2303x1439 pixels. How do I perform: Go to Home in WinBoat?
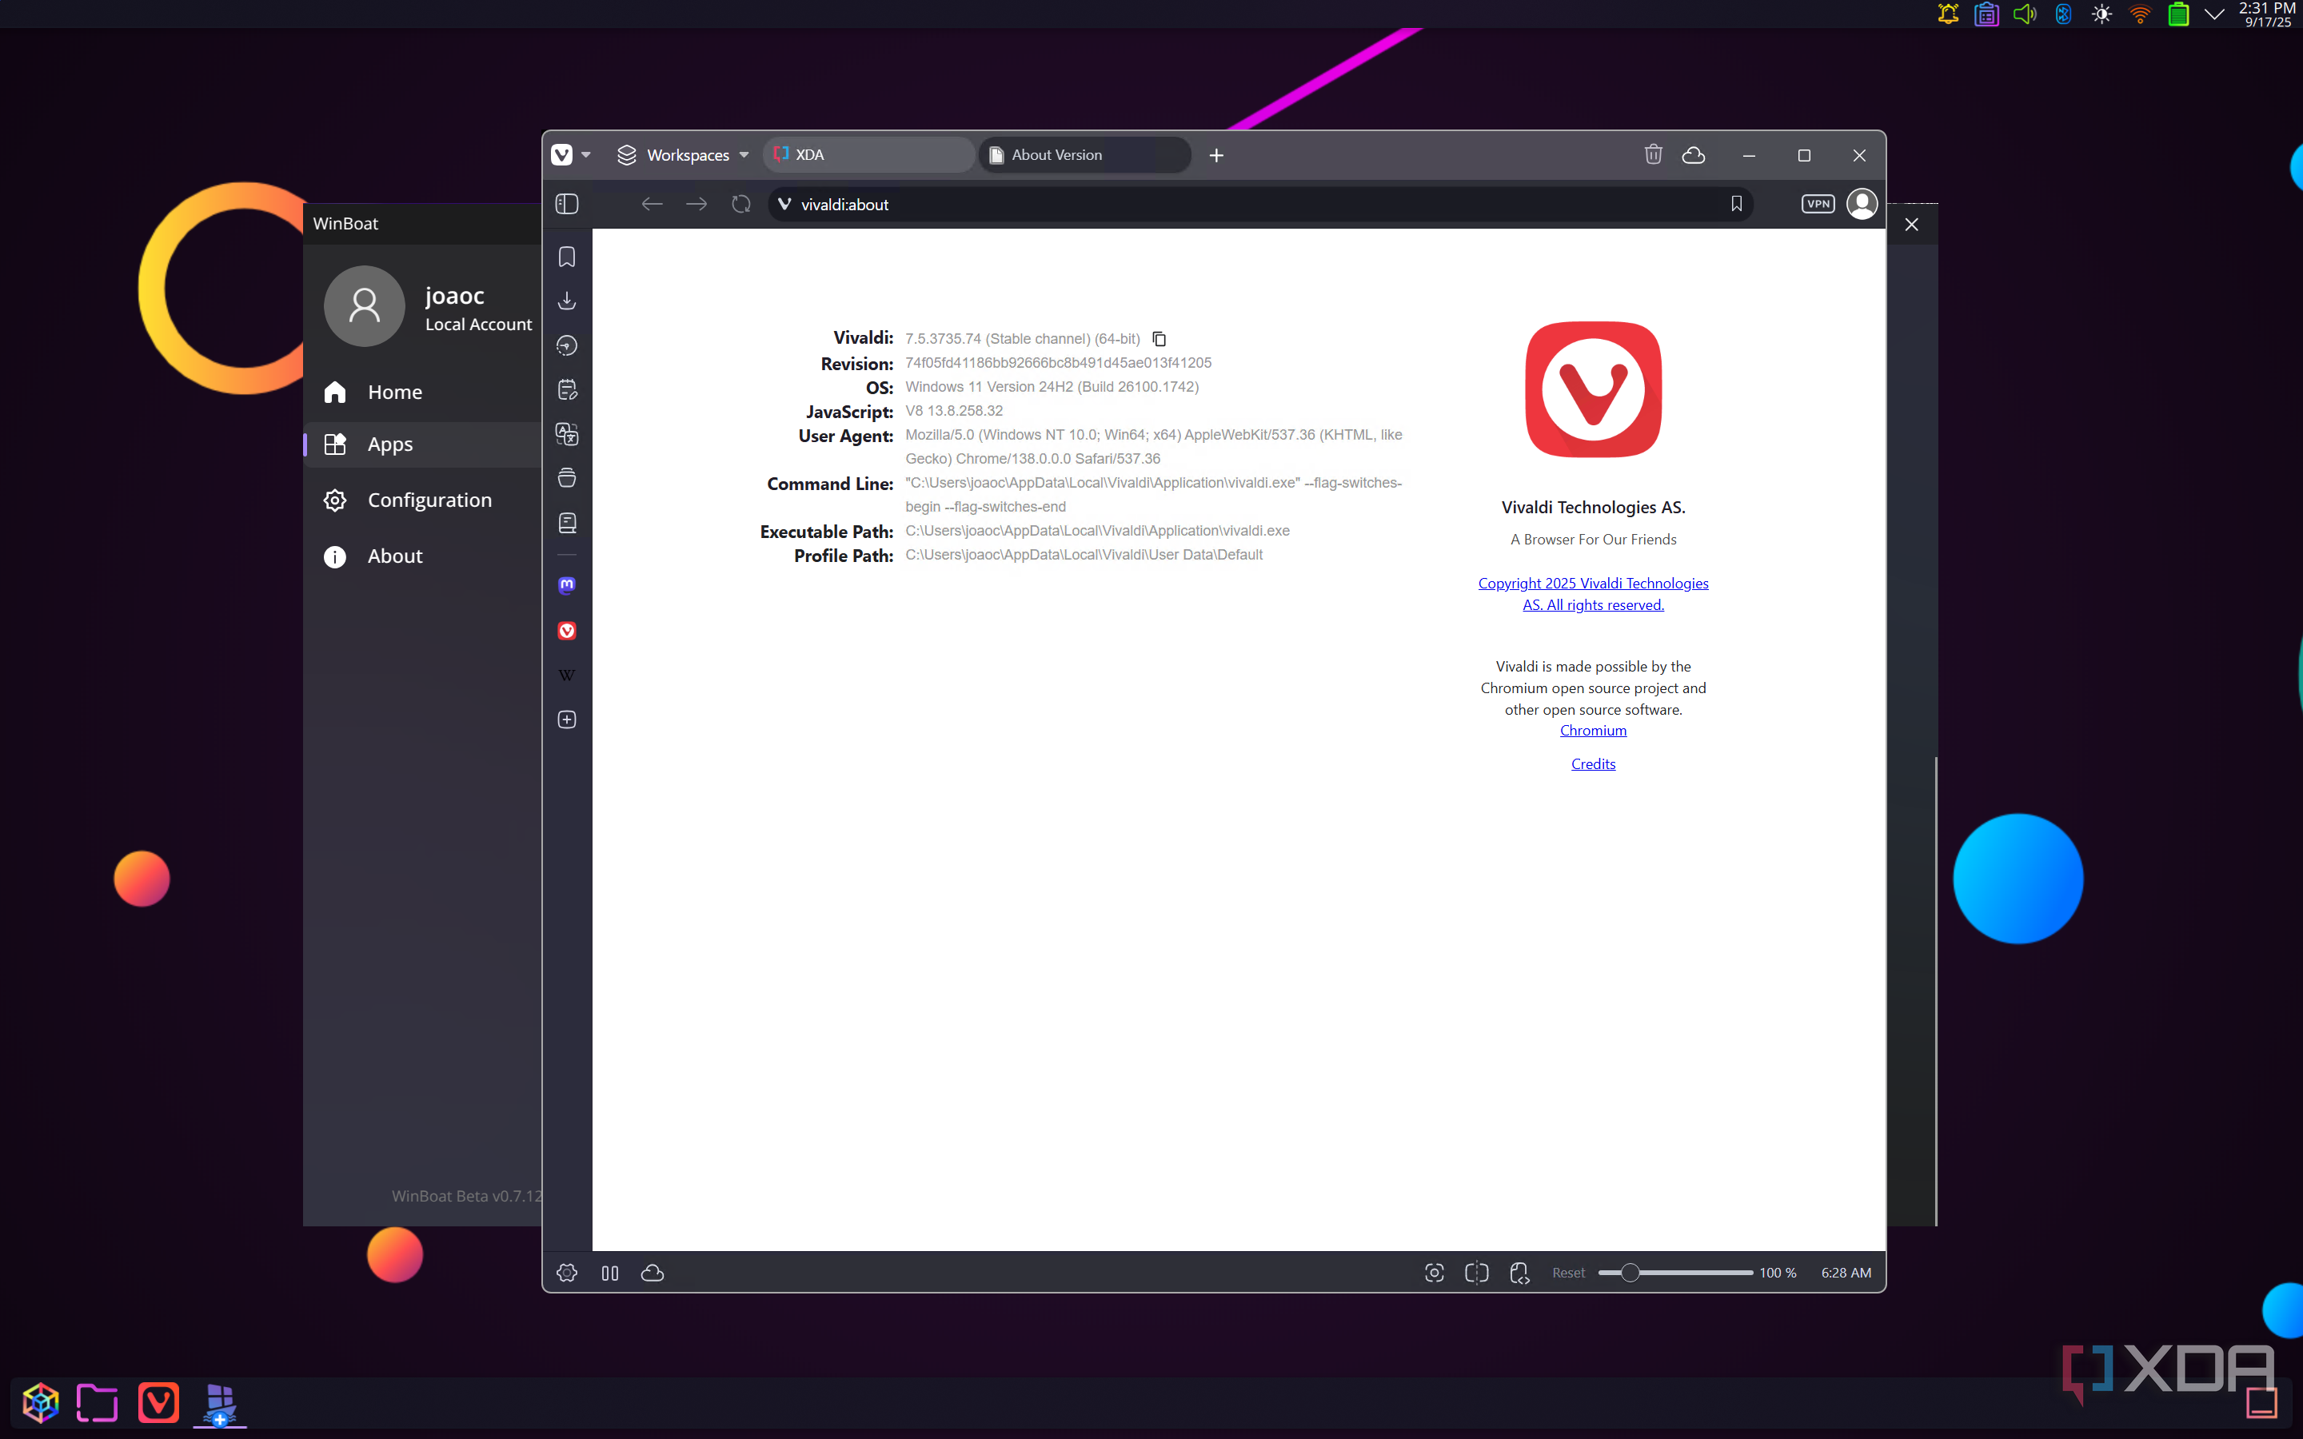pos(422,392)
